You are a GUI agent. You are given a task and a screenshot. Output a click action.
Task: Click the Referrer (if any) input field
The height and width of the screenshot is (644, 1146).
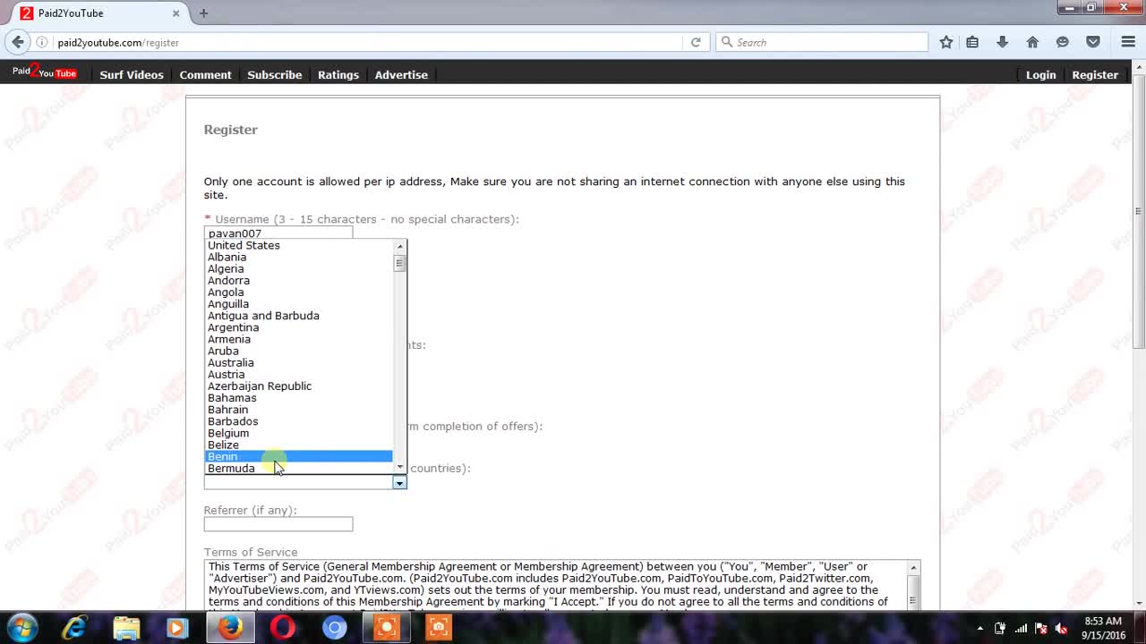click(x=278, y=524)
